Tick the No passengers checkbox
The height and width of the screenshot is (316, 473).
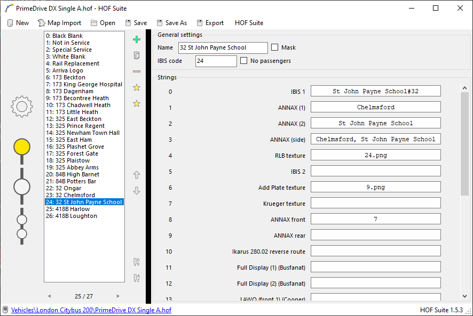coord(244,61)
